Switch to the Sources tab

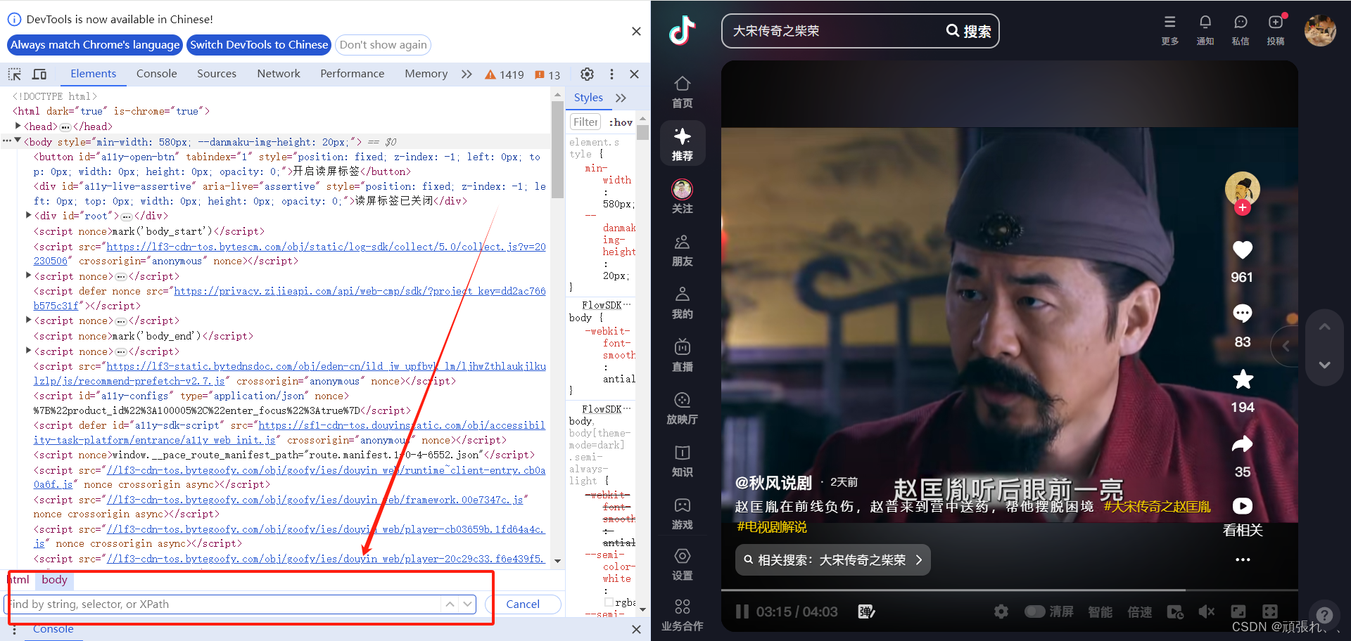(217, 74)
